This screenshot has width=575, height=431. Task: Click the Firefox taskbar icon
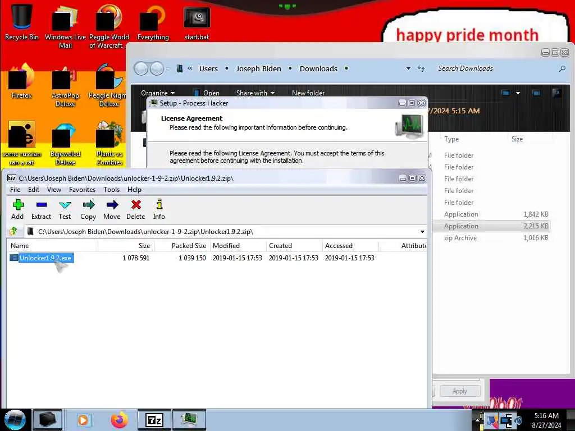coord(119,420)
